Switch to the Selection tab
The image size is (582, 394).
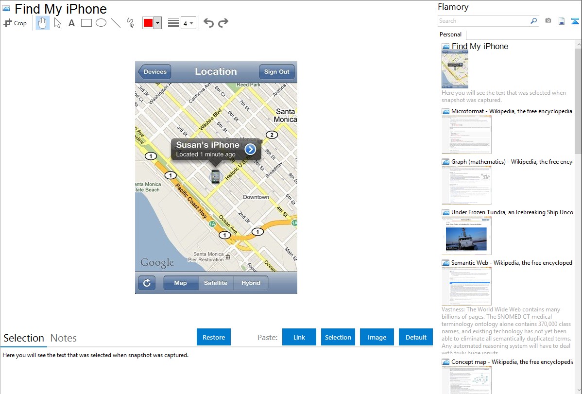point(24,338)
